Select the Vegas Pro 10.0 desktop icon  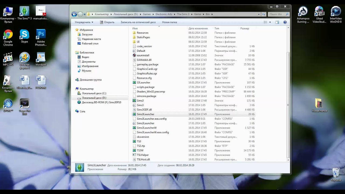(x=25, y=107)
